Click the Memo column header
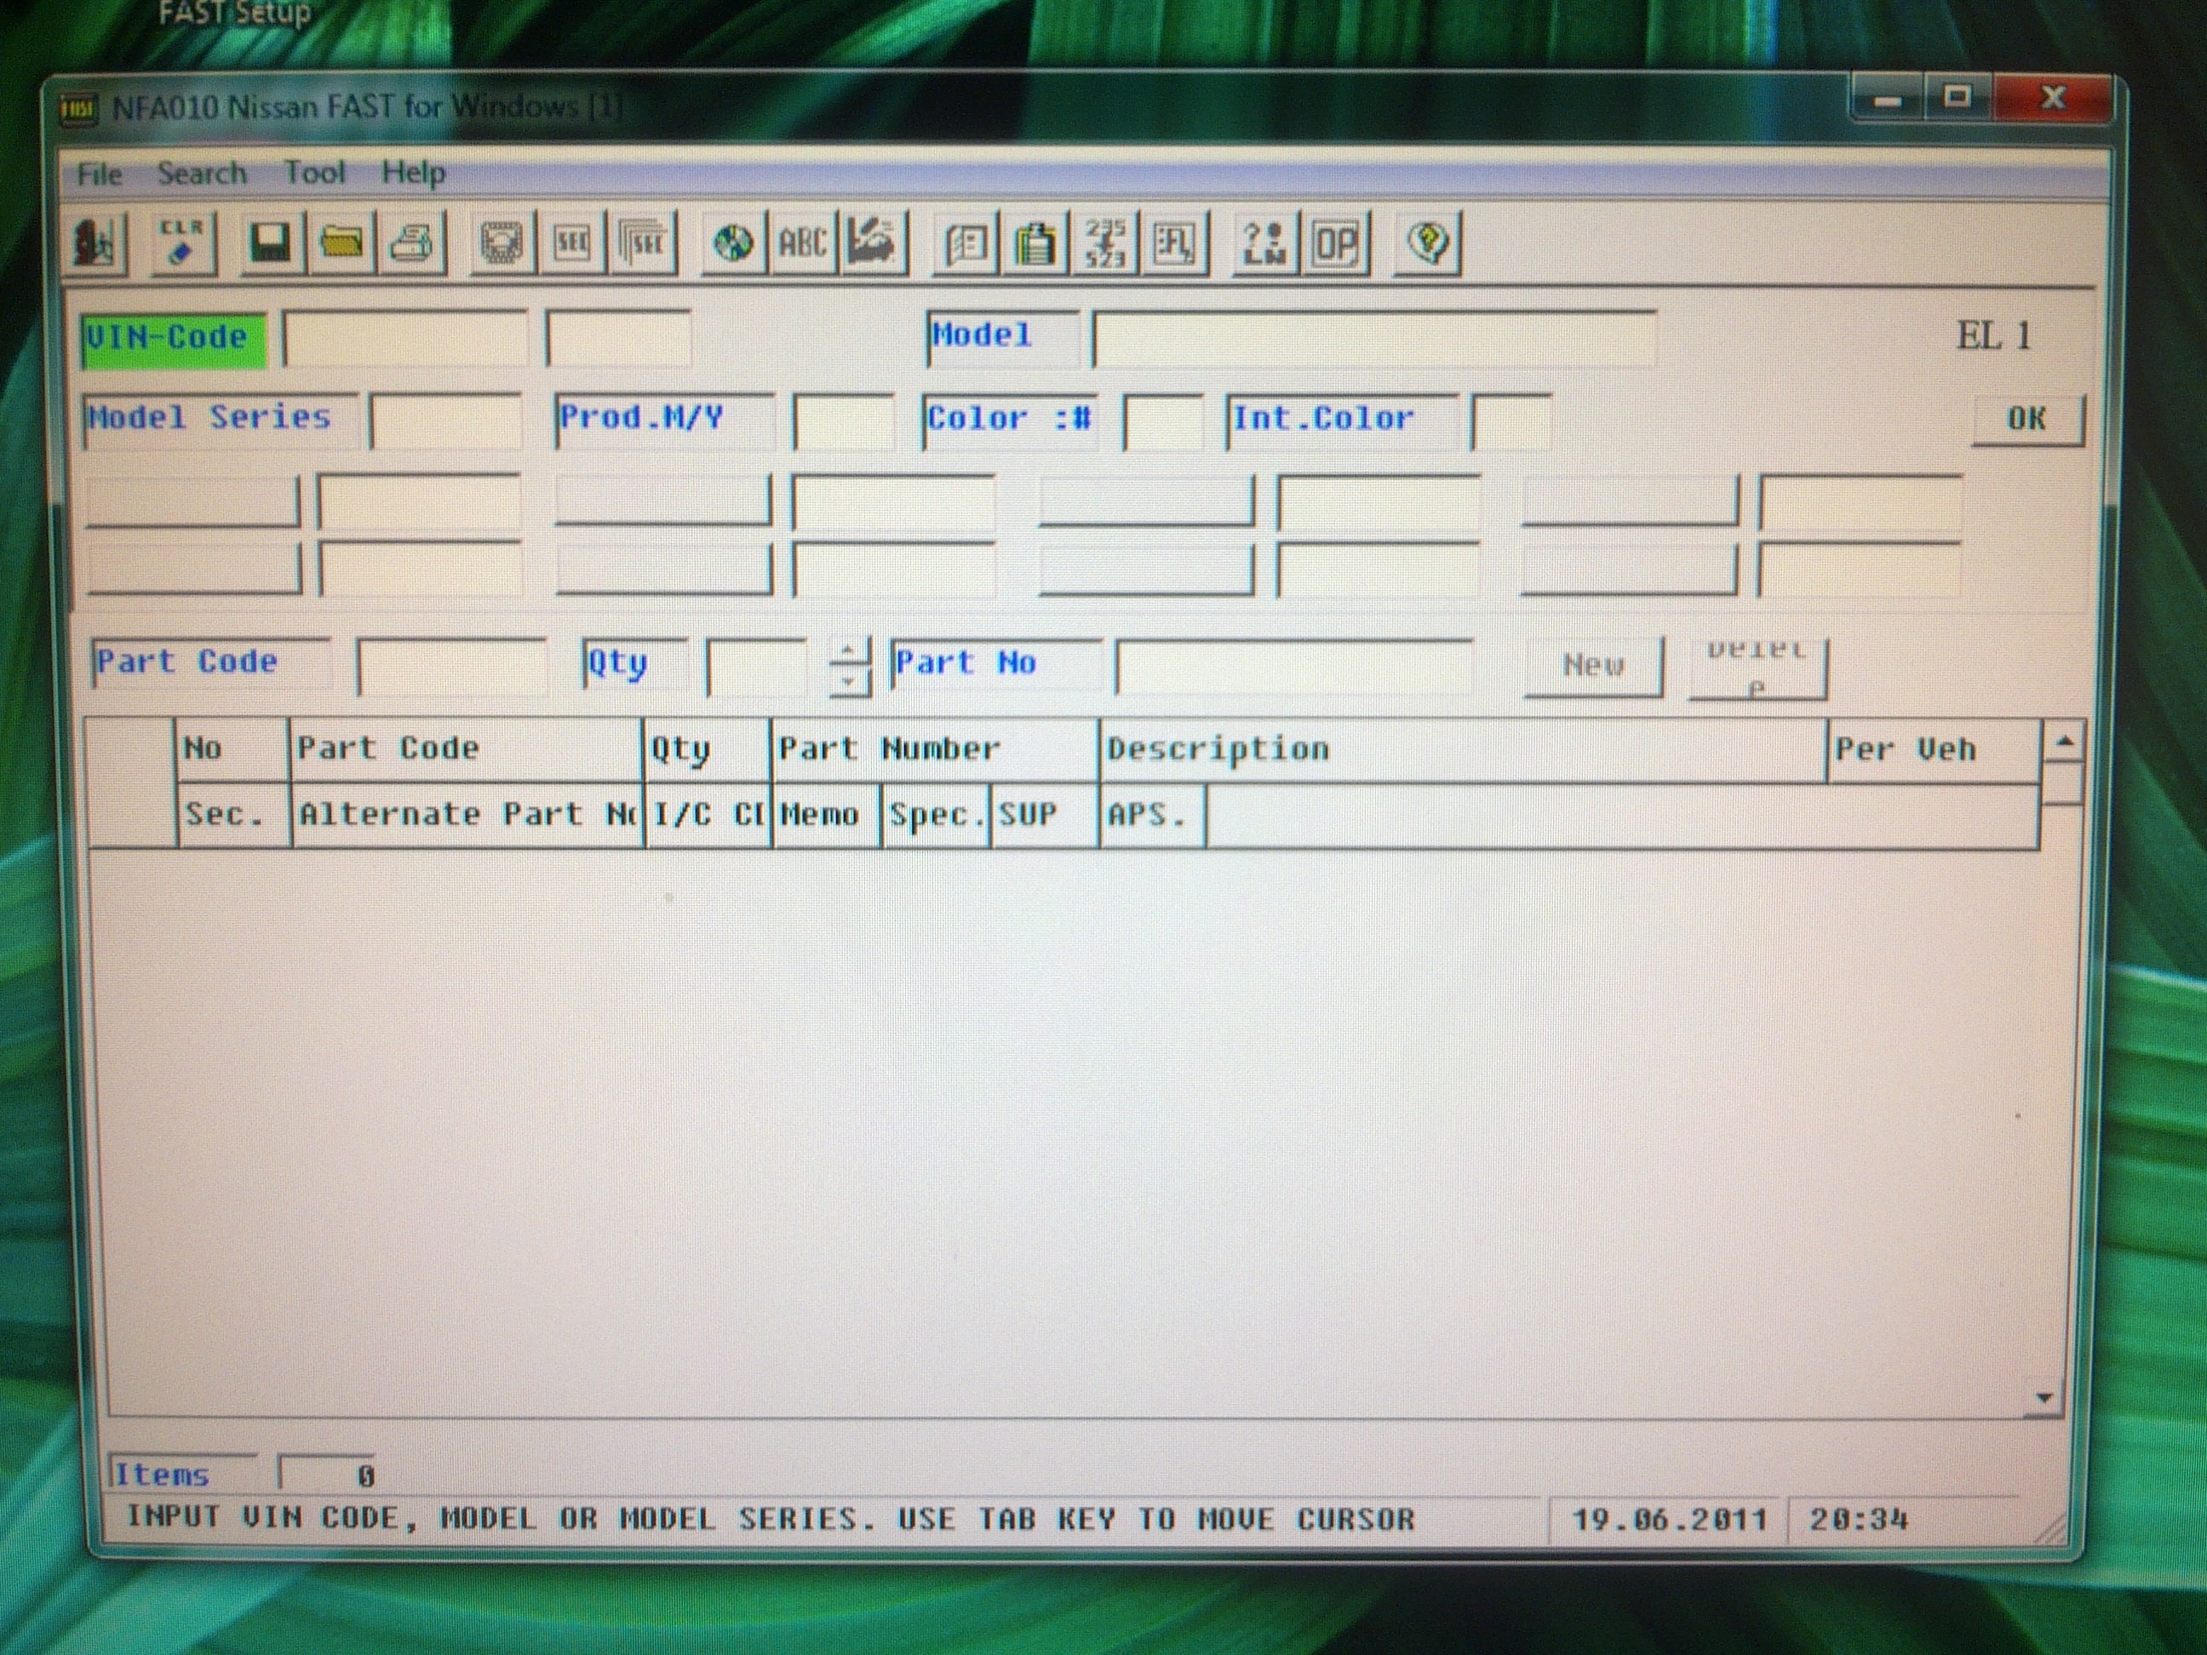The width and height of the screenshot is (2207, 1655). point(826,815)
